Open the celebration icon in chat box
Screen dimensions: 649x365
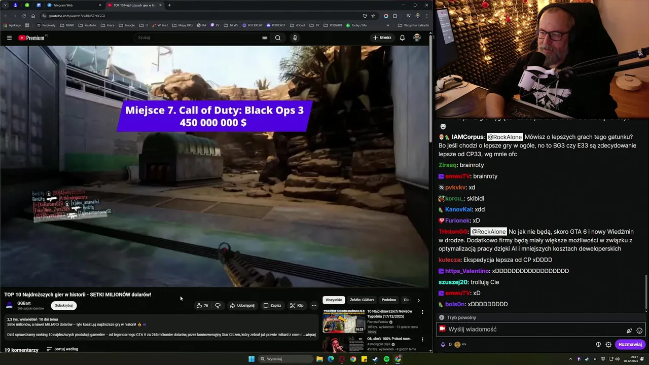[x=629, y=331]
